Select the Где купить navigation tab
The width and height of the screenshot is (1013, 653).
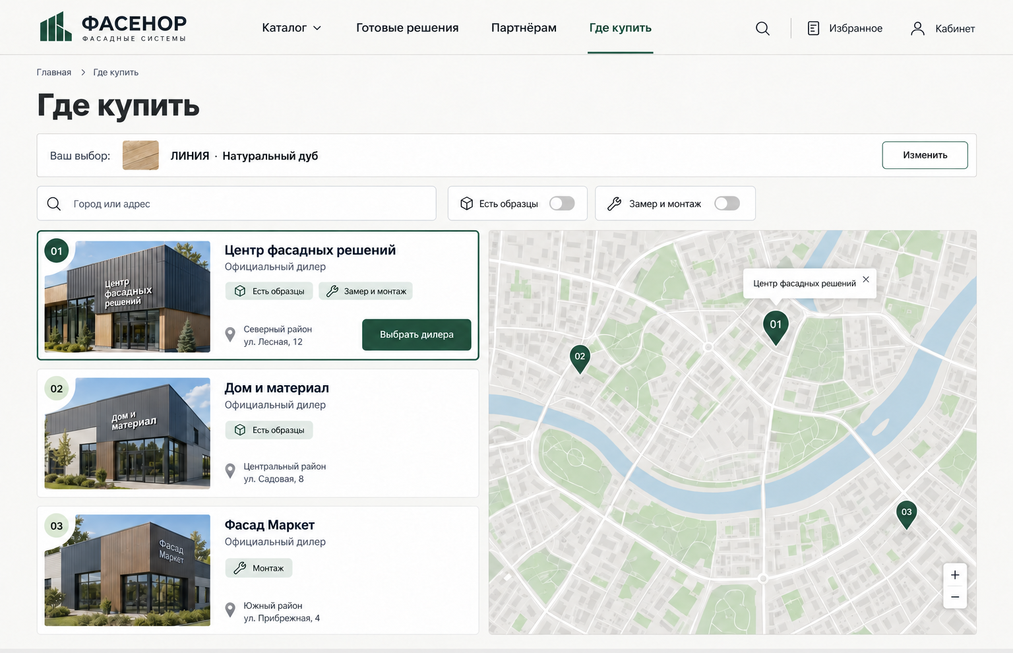click(x=621, y=28)
